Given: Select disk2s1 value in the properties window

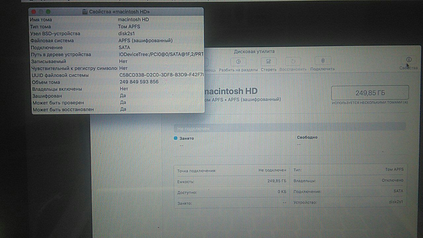Looking at the screenshot, I should pos(126,33).
